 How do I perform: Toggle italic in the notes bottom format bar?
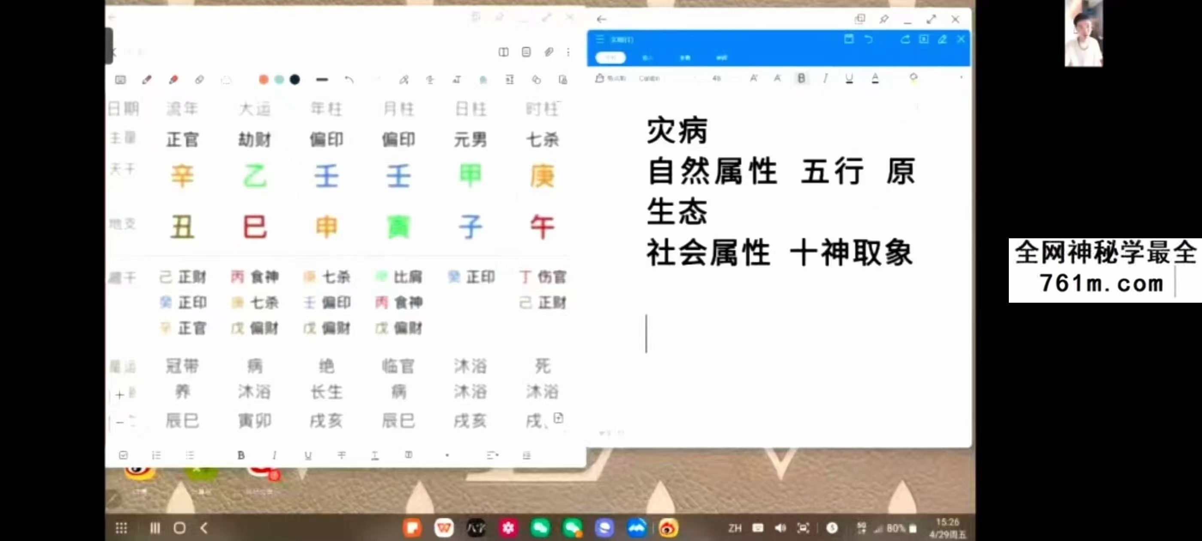pyautogui.click(x=274, y=455)
